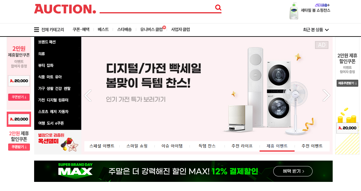Open the 쿠폰·혜택 menu item

click(x=81, y=30)
